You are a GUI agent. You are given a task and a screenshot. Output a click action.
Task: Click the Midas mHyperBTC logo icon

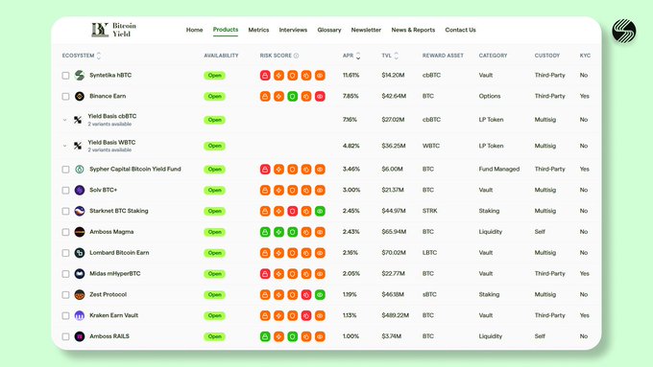pyautogui.click(x=80, y=274)
